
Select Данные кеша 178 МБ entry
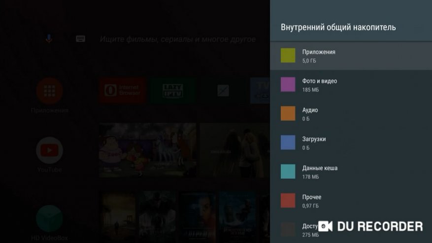click(351, 172)
